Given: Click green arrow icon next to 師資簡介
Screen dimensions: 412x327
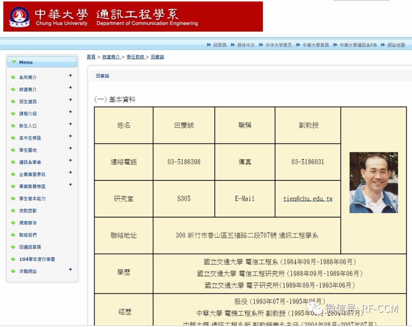Looking at the screenshot, I should tap(13, 89).
